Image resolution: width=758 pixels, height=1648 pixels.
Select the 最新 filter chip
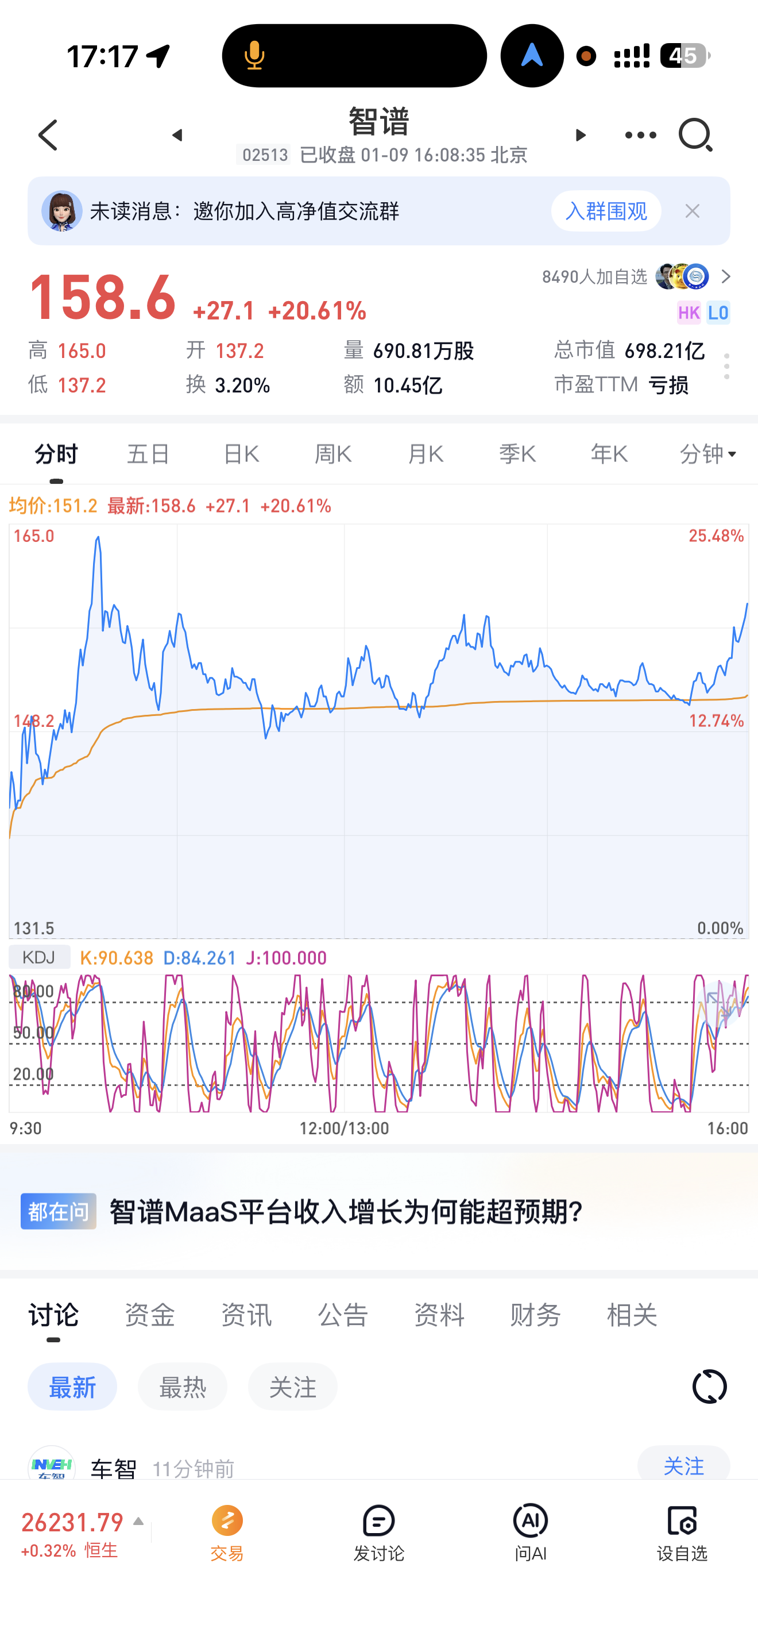(x=72, y=1387)
